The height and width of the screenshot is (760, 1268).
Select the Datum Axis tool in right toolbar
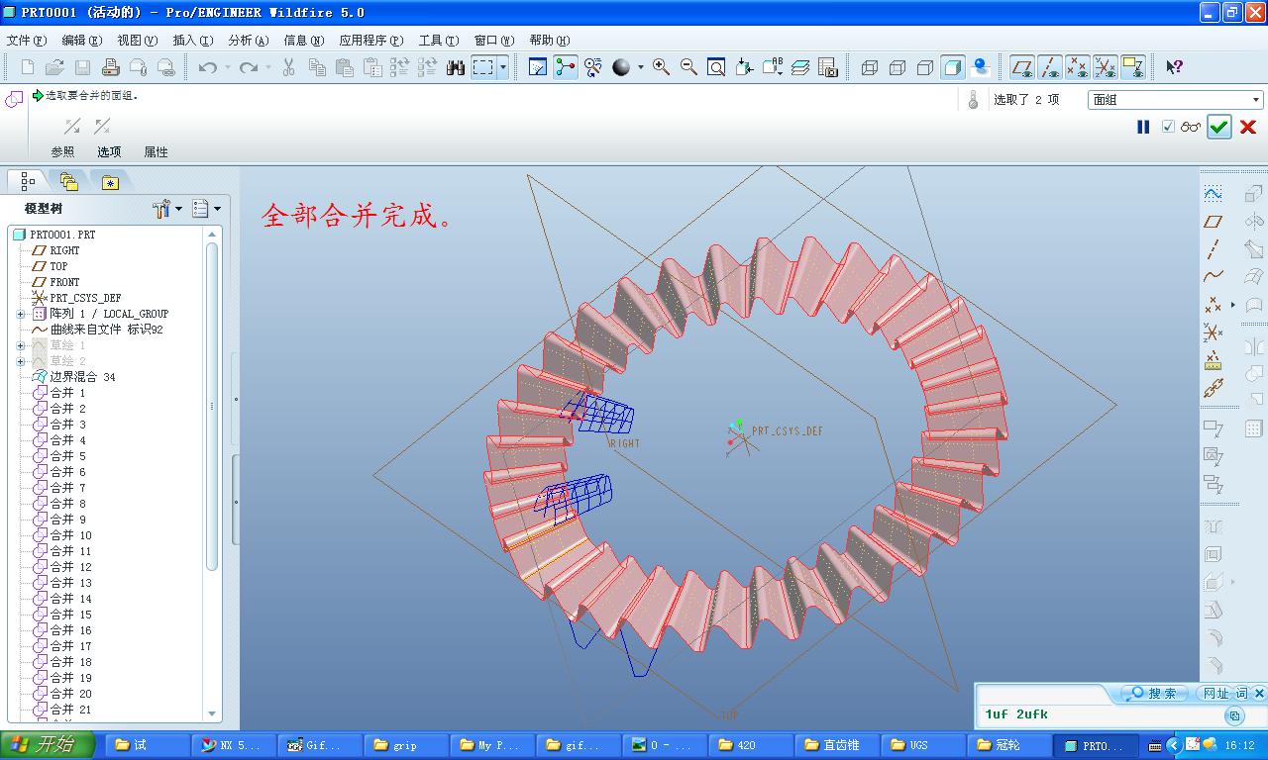click(1213, 249)
